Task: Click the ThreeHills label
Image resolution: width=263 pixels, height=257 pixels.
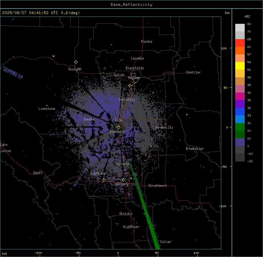Action: pyautogui.click(x=164, y=128)
